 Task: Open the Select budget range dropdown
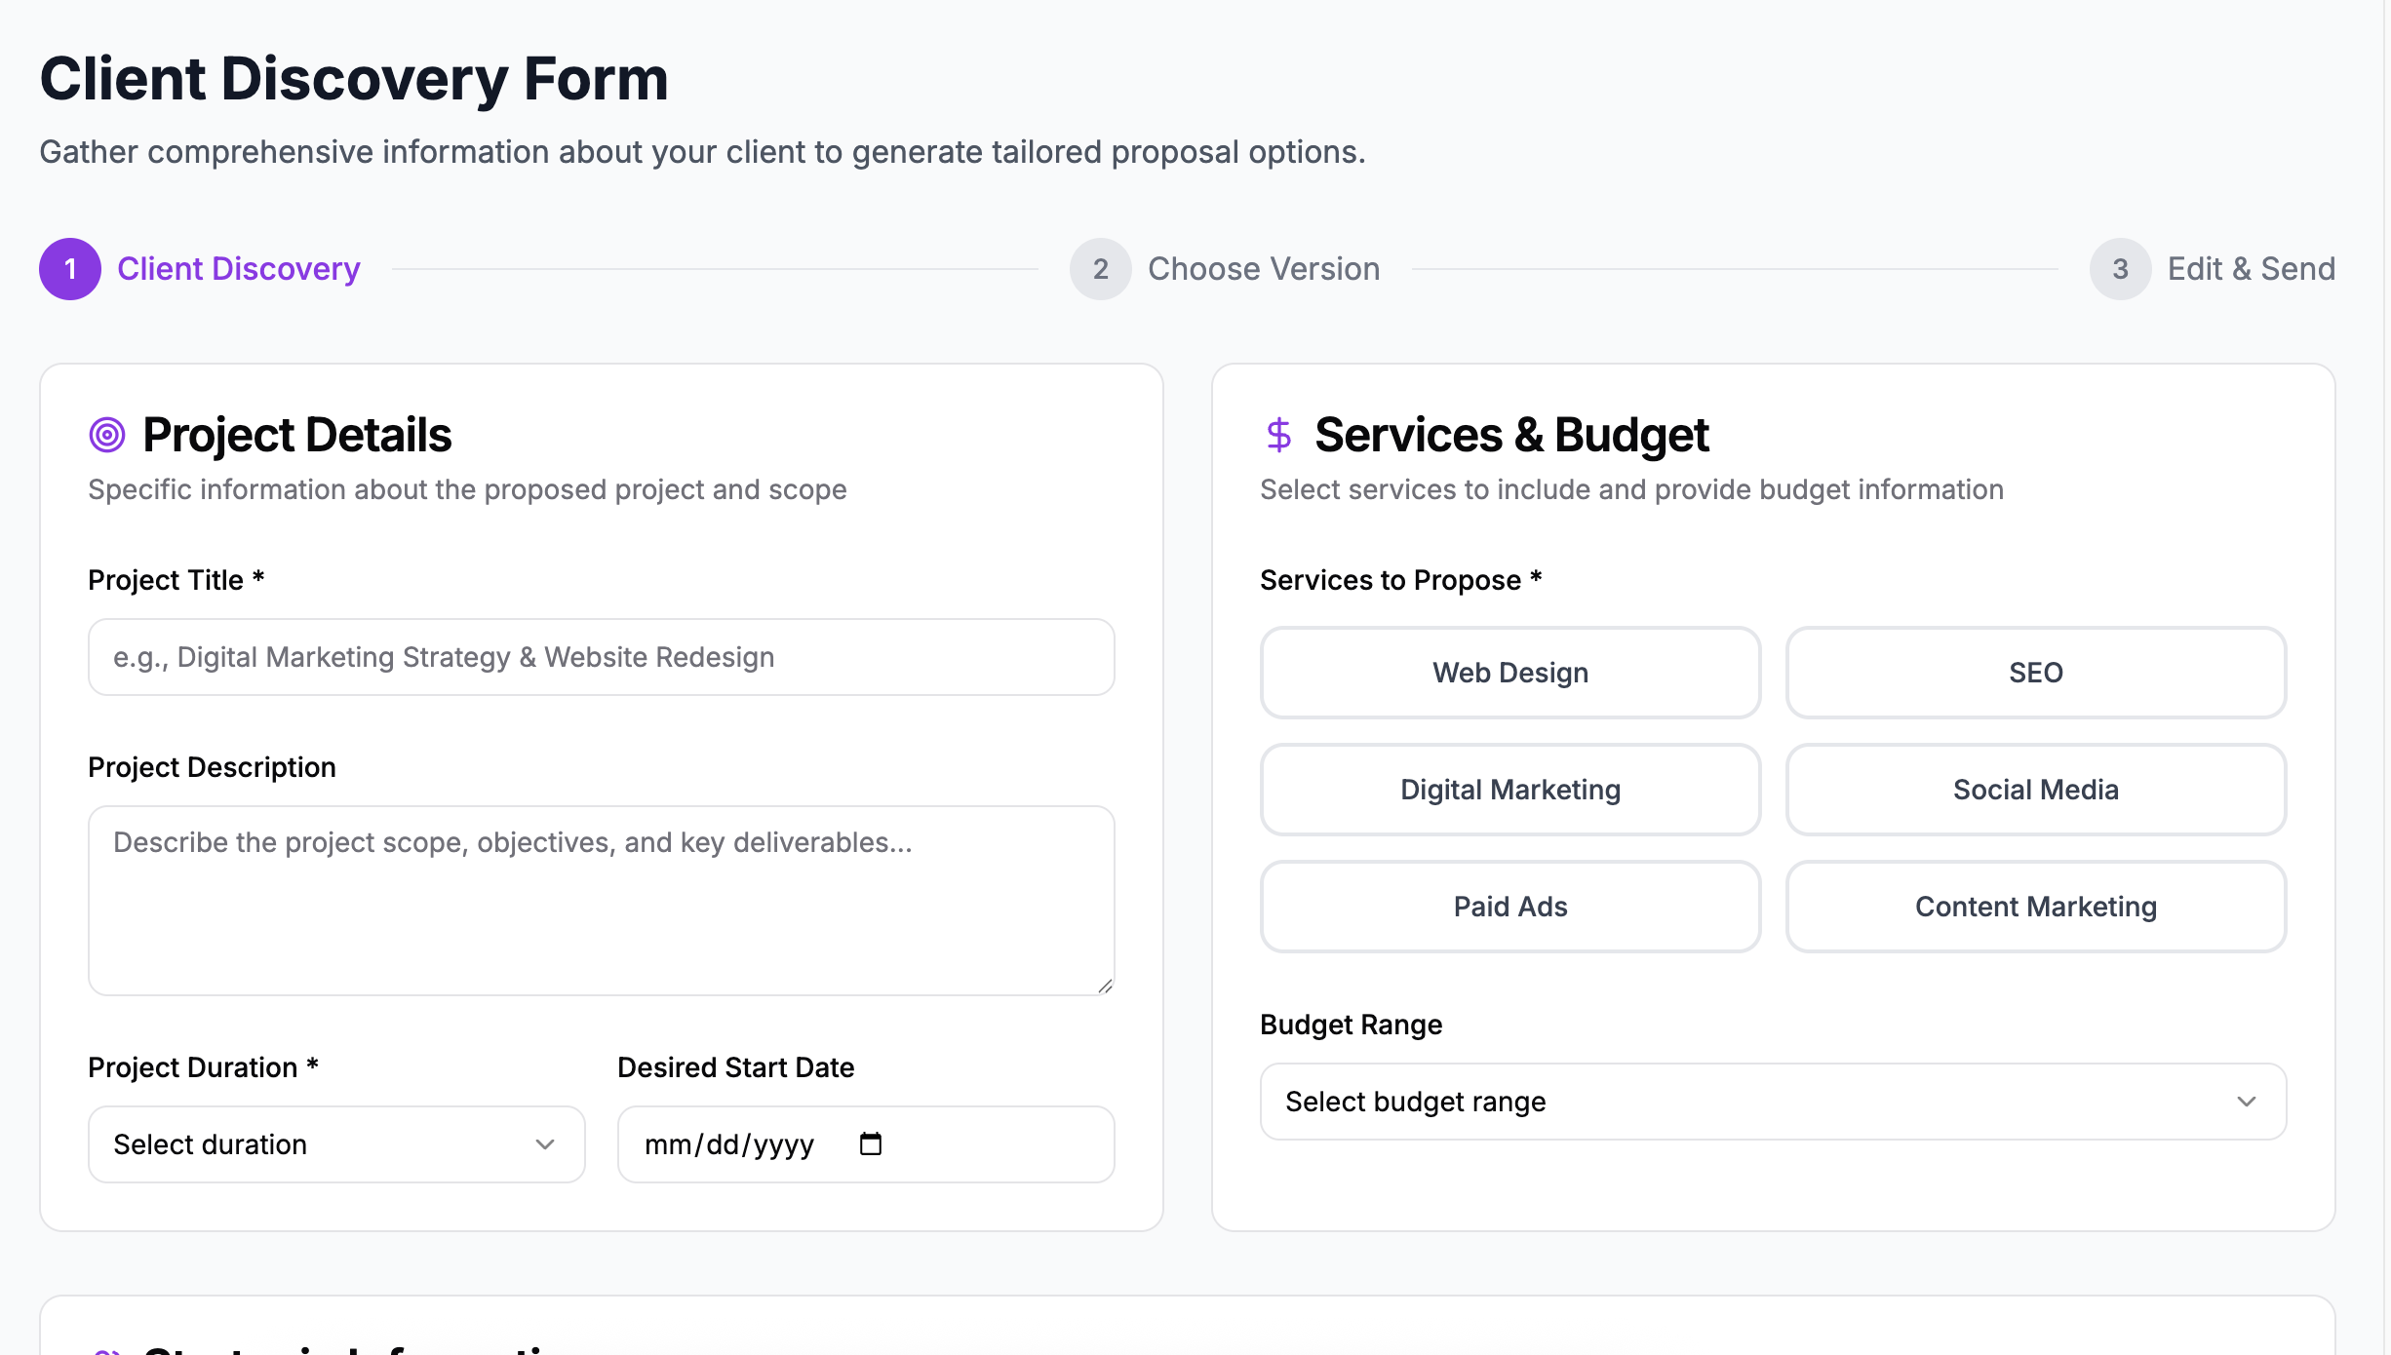pos(1772,1102)
